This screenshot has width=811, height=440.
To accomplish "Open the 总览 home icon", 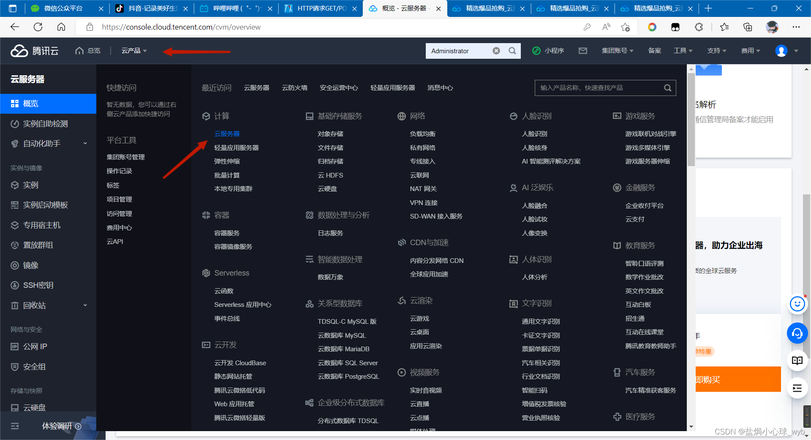I will pos(79,51).
